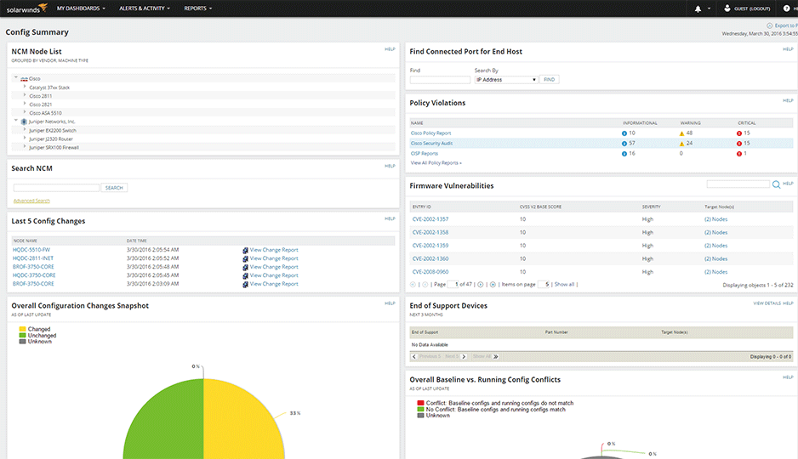This screenshot has height=459, width=798.
Task: Open View Change Report for BROF-3750-CORE 2:03:09
Action: [274, 284]
